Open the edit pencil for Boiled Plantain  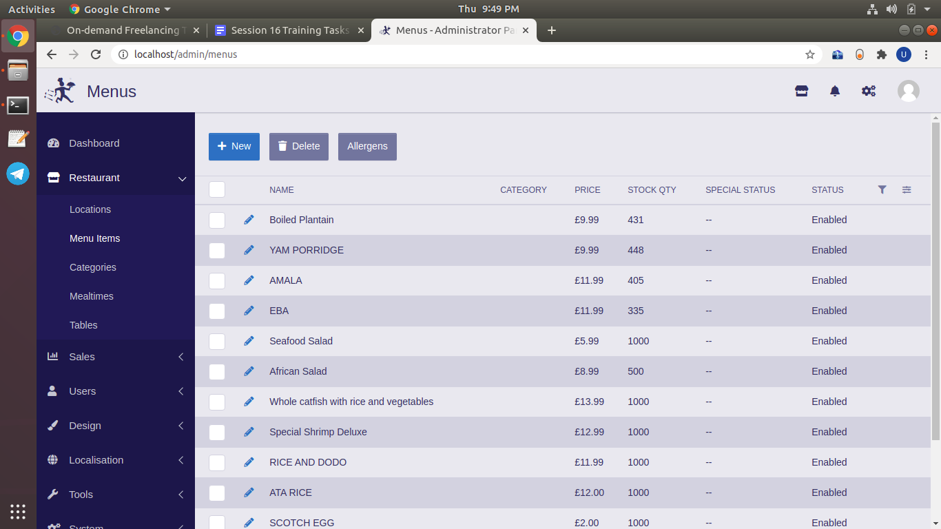[x=249, y=220]
